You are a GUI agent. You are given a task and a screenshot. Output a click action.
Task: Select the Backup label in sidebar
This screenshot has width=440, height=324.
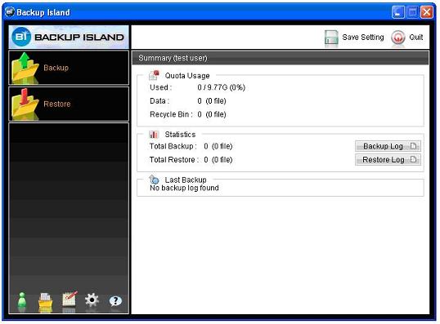point(56,68)
